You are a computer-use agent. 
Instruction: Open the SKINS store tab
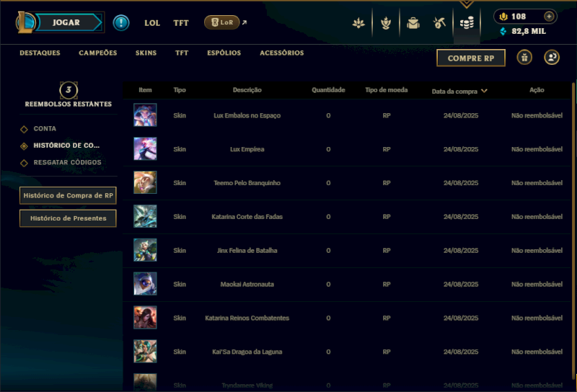(146, 53)
